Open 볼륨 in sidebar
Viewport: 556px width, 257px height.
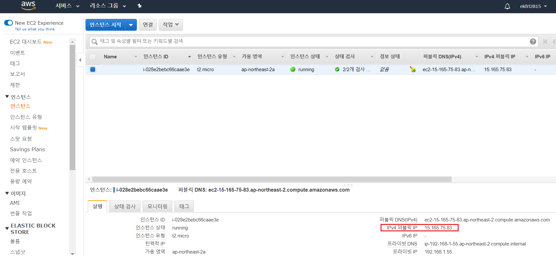[x=15, y=241]
